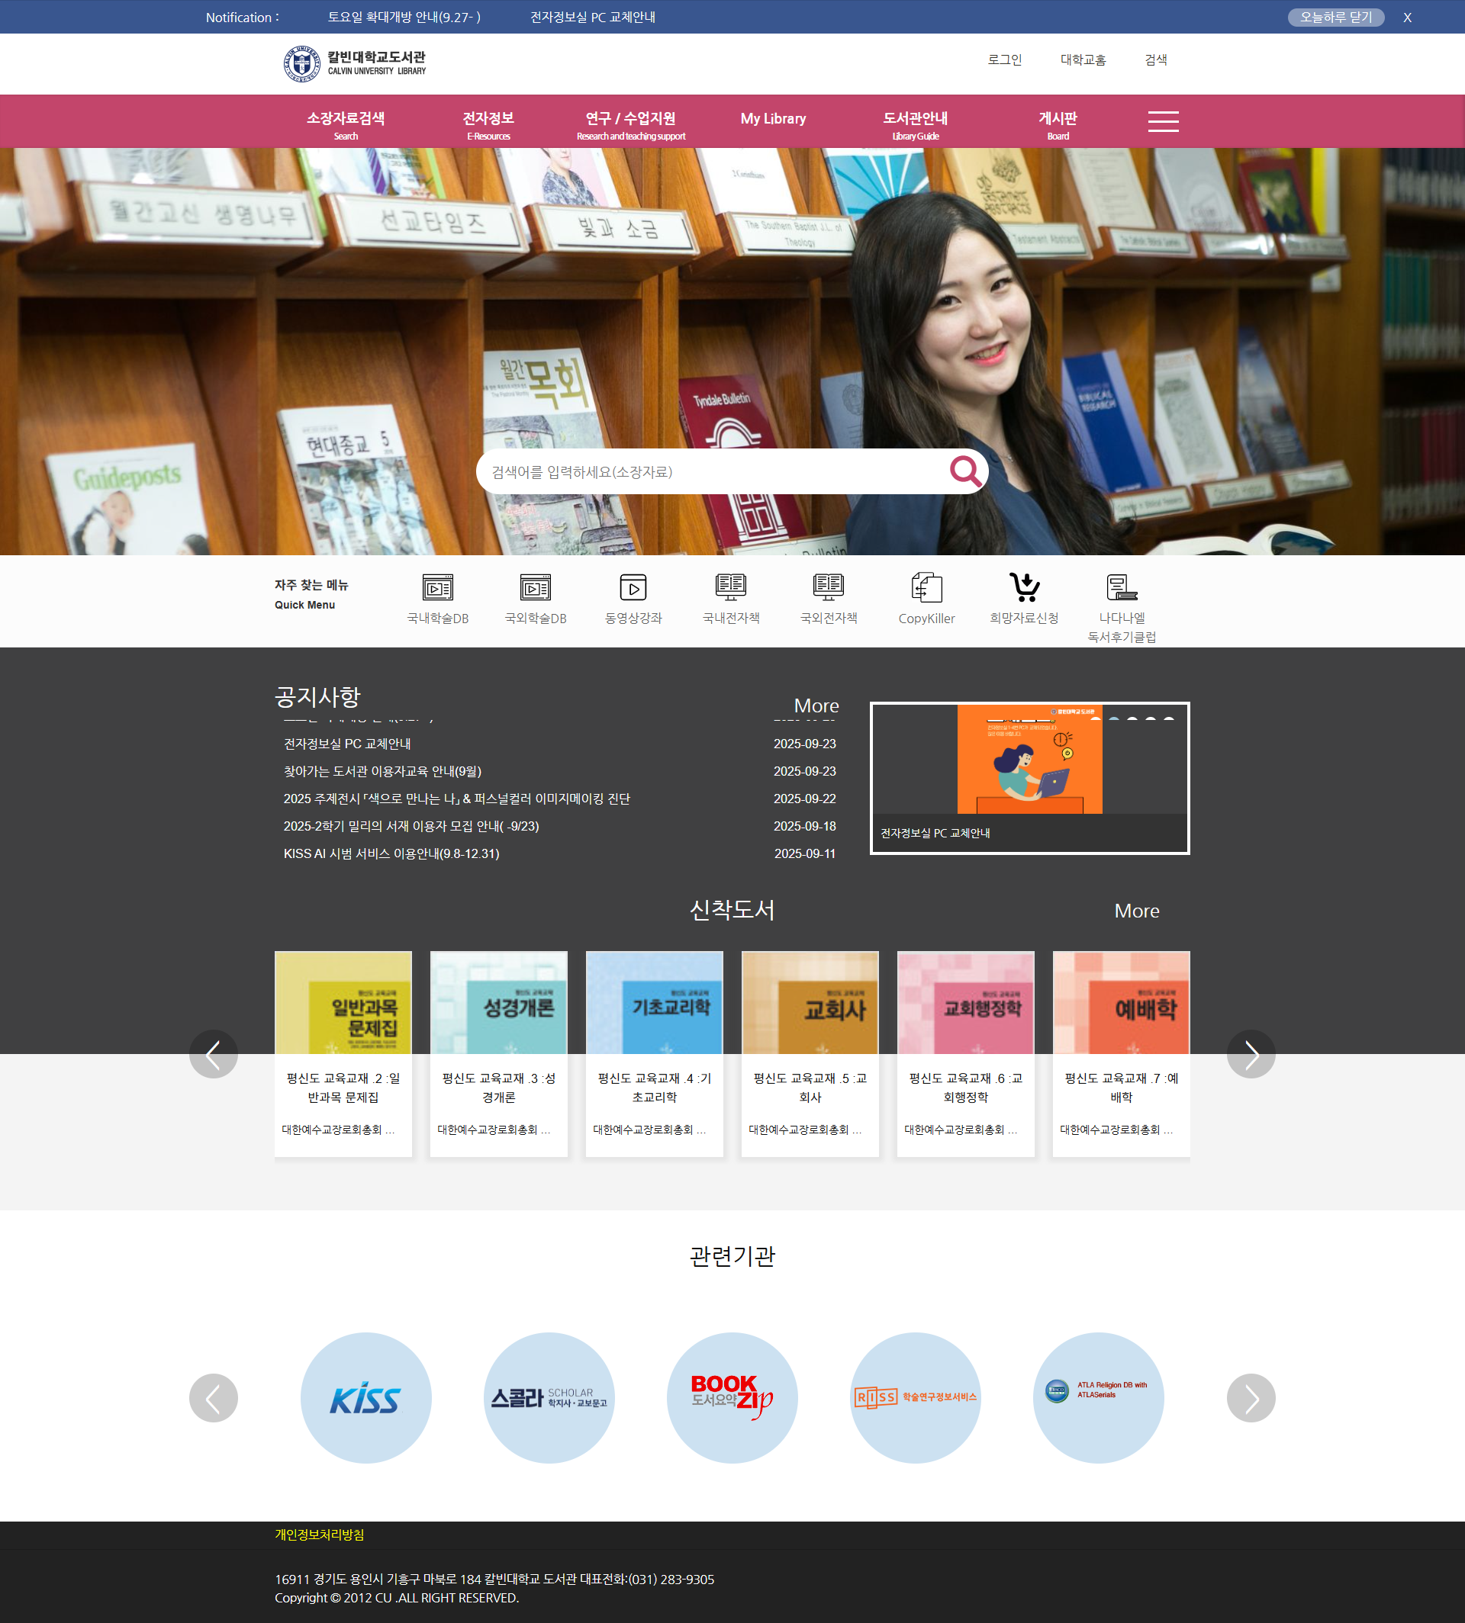Click the magnifier search icon in the search bar

coord(964,471)
